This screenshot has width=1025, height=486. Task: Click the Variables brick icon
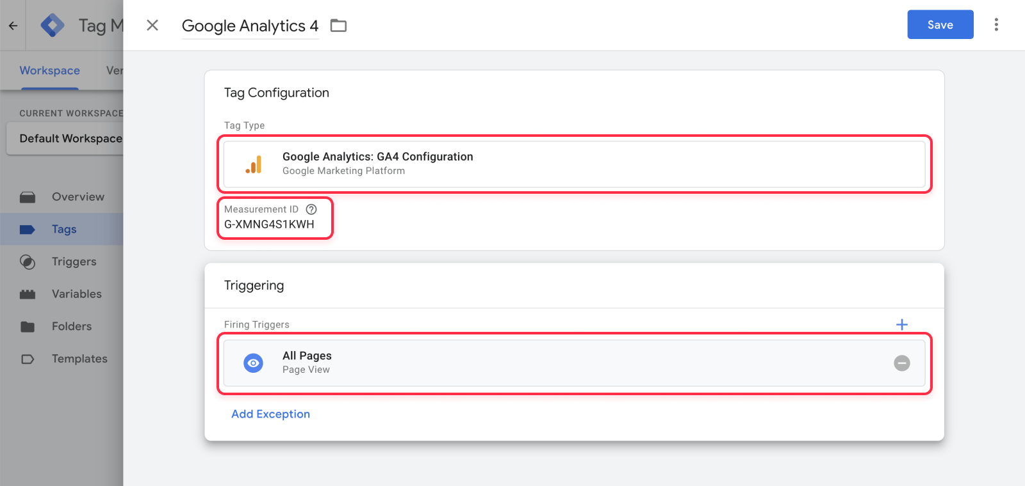click(28, 294)
